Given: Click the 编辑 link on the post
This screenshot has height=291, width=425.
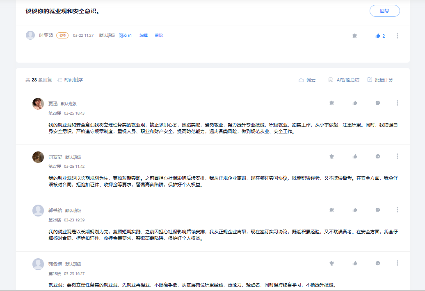Looking at the screenshot, I should (144, 36).
